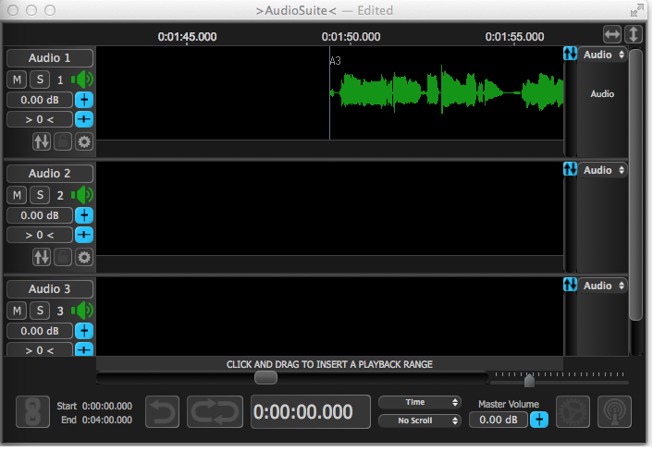Solo the Audio 2 track
The width and height of the screenshot is (653, 451).
point(39,195)
